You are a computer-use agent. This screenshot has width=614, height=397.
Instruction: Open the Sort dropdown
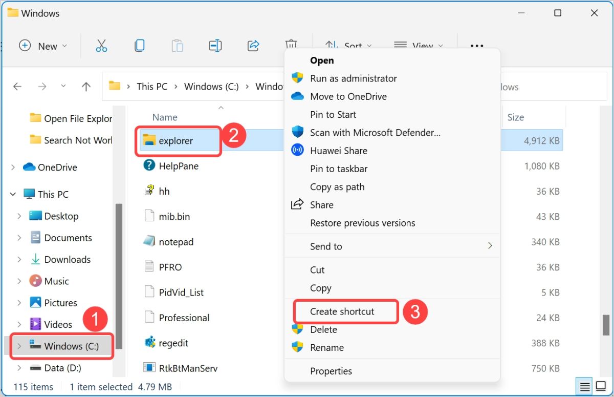pos(349,46)
